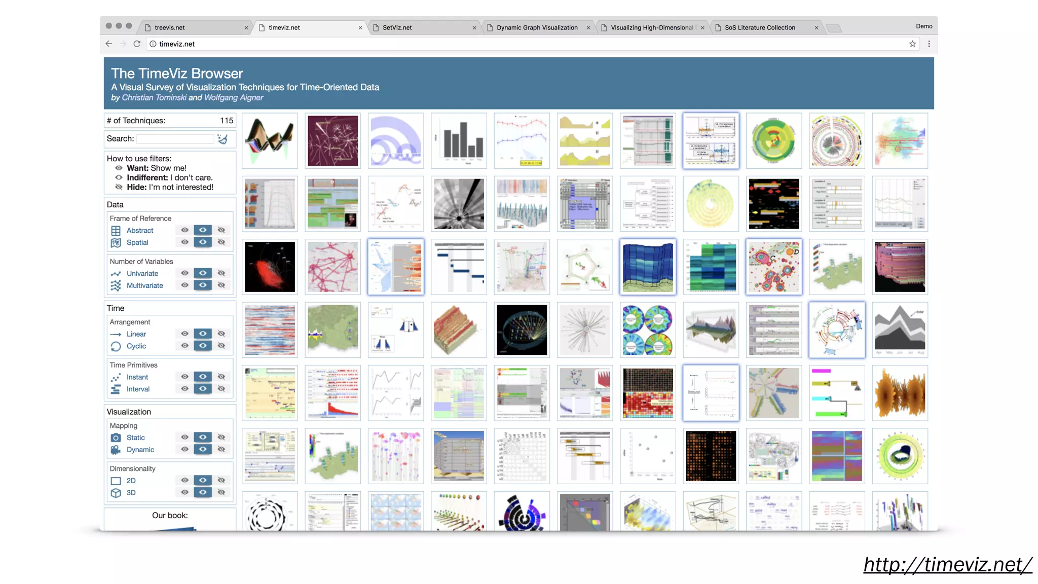1038x584 pixels.
Task: Open the gray stacked area thumbnail
Action: [x=900, y=330]
